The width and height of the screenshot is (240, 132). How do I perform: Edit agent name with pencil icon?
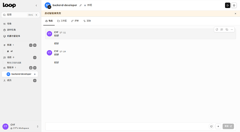(x=80, y=5)
